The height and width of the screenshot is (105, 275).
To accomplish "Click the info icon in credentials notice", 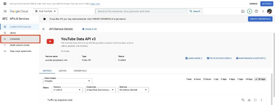I will 45,19.
